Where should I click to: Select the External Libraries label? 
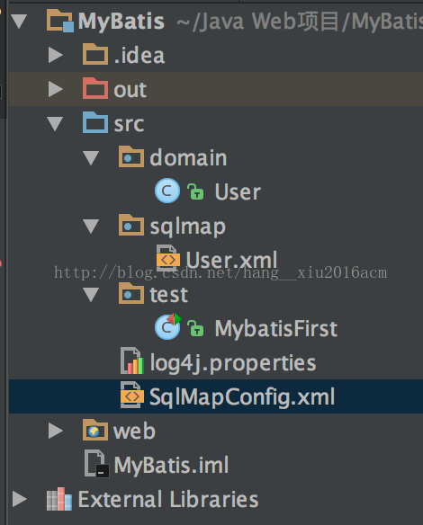(168, 499)
